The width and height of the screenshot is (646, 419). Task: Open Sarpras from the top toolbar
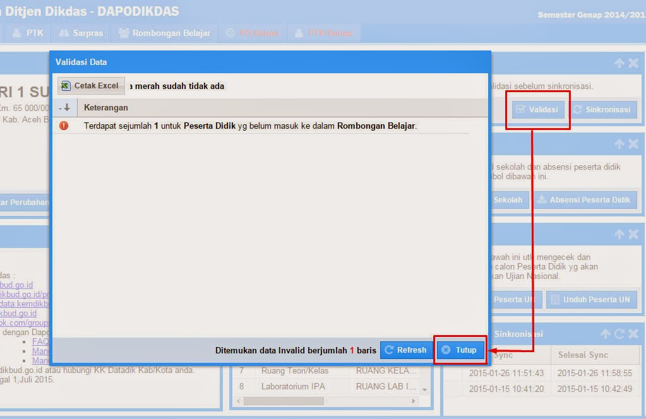65,32
